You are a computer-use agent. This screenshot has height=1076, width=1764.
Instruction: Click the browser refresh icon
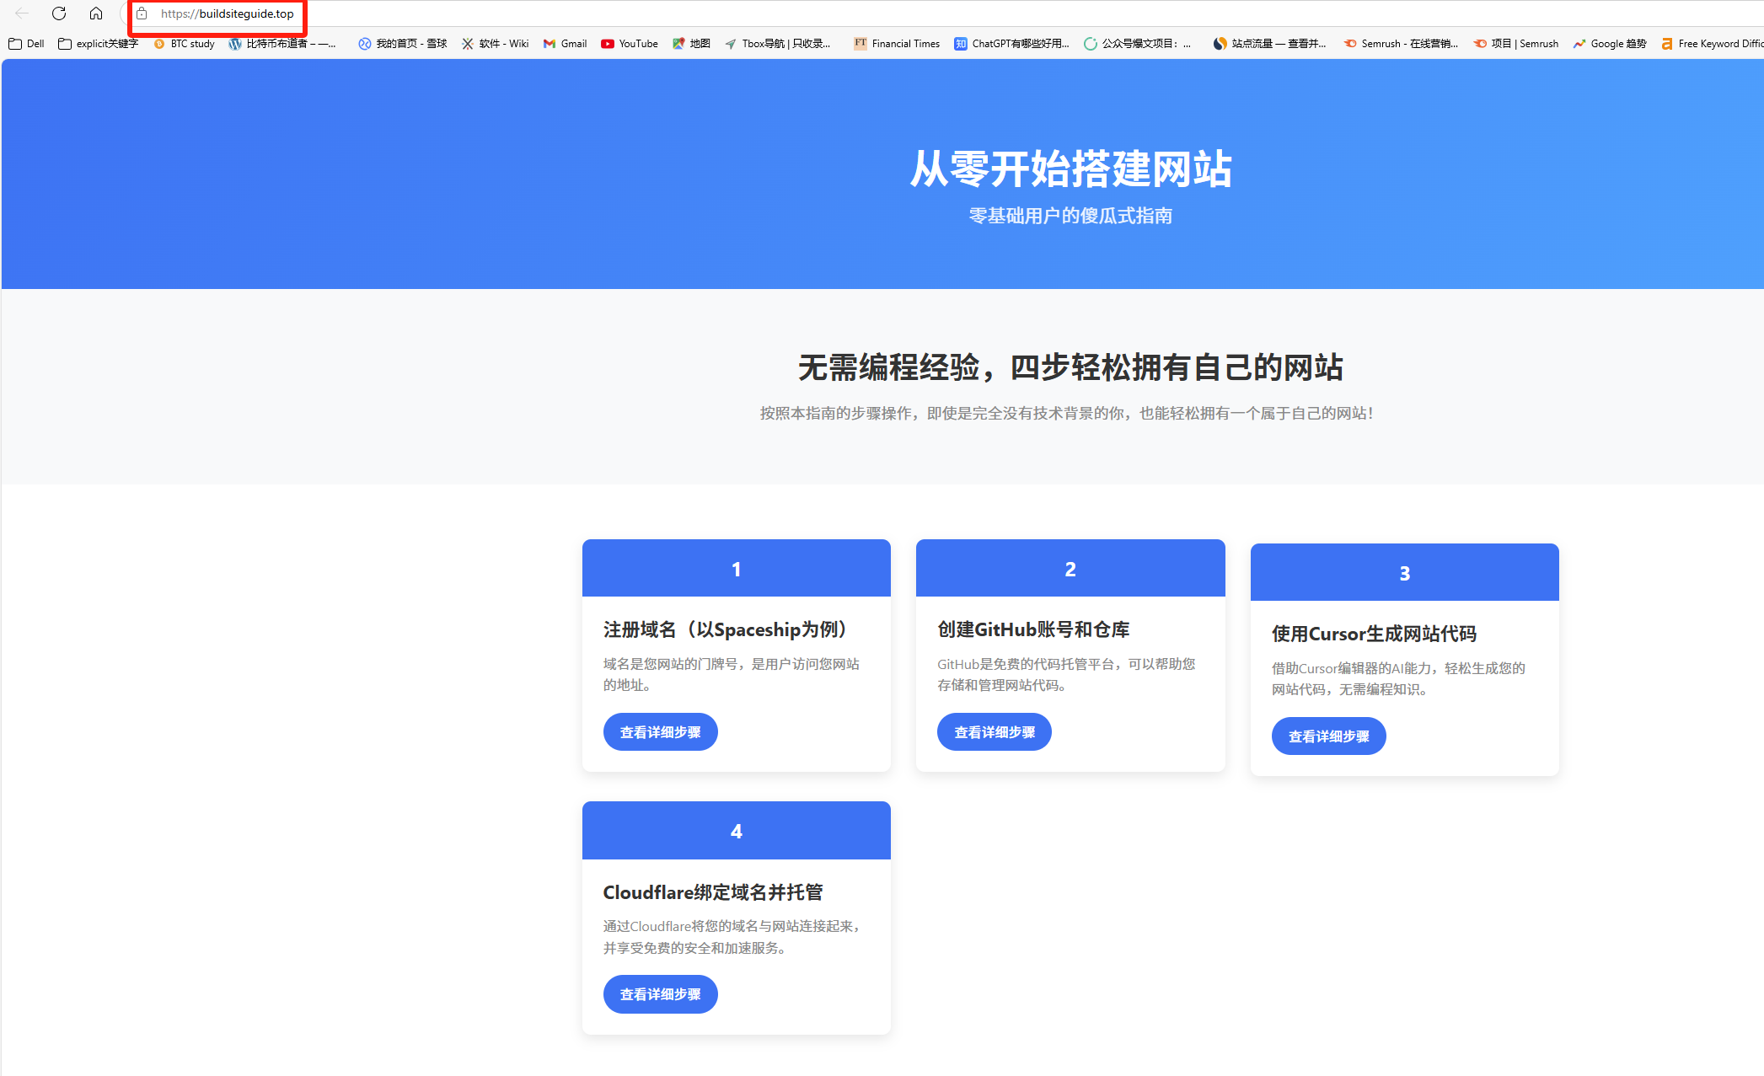(x=58, y=13)
